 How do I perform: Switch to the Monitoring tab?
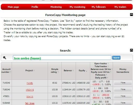coord(56,7)
